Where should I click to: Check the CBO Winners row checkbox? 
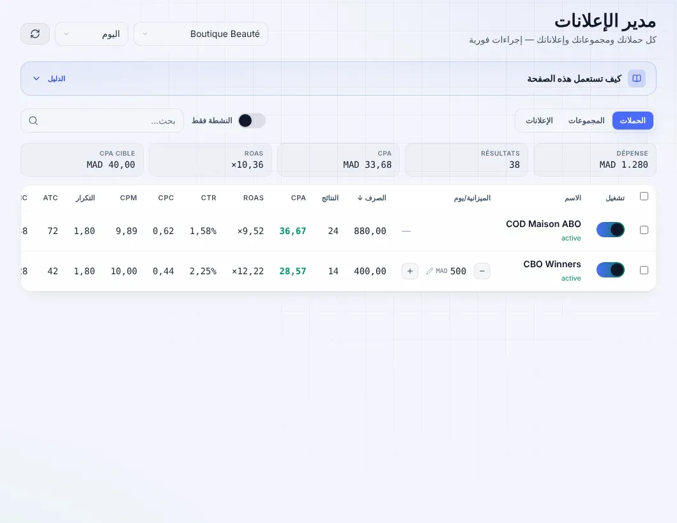(x=644, y=270)
